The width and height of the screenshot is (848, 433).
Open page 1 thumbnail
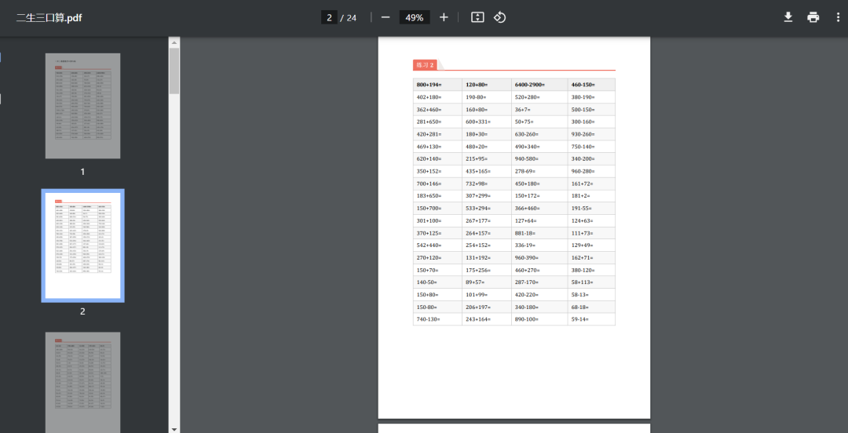(x=82, y=106)
